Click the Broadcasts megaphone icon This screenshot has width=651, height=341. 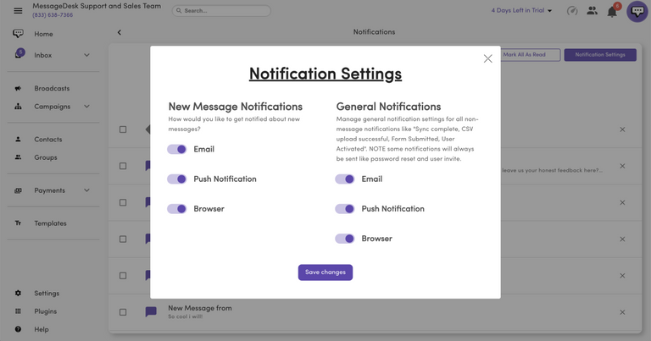coord(18,88)
